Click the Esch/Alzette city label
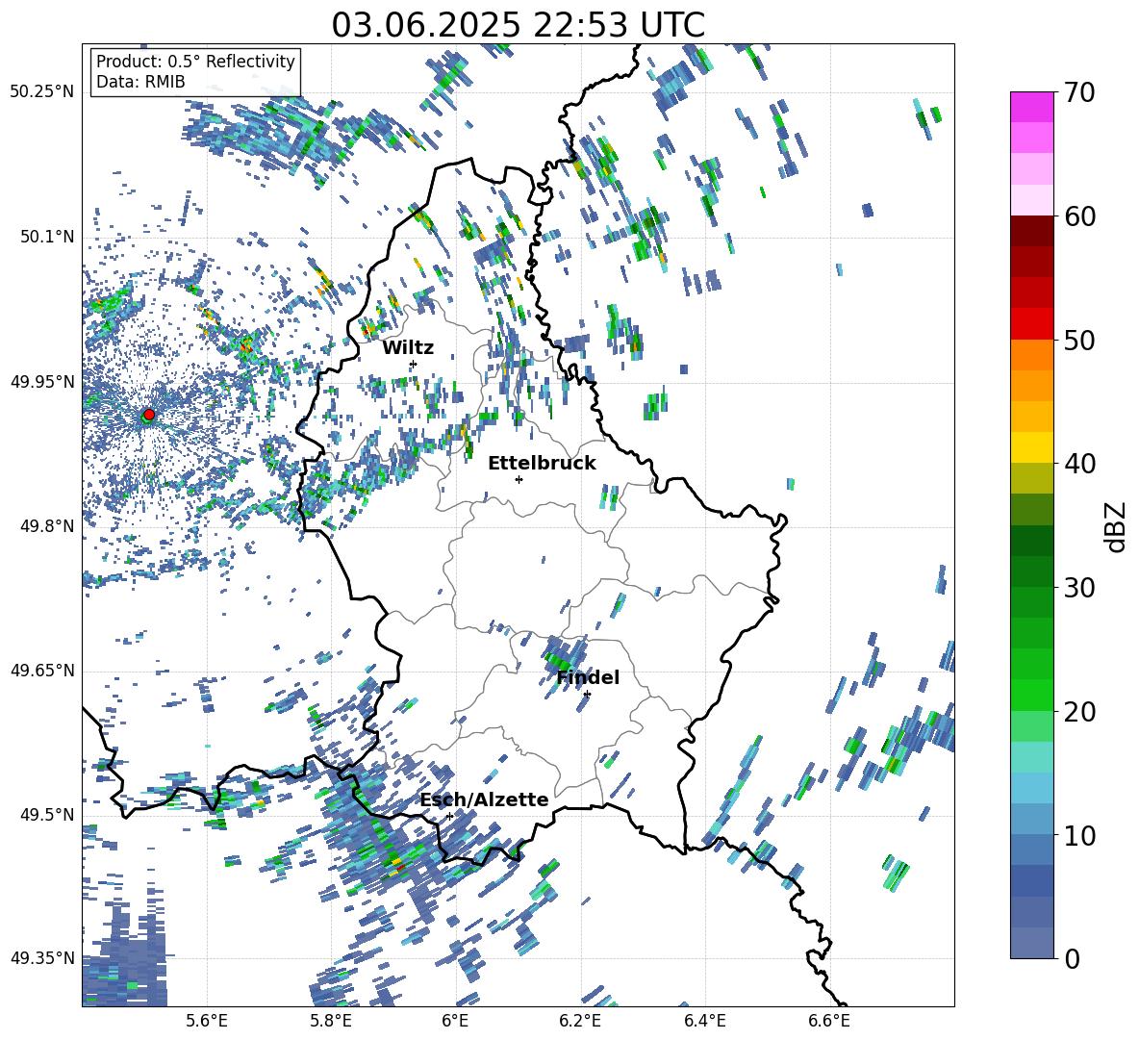This screenshot has height=1040, width=1139. (x=484, y=800)
